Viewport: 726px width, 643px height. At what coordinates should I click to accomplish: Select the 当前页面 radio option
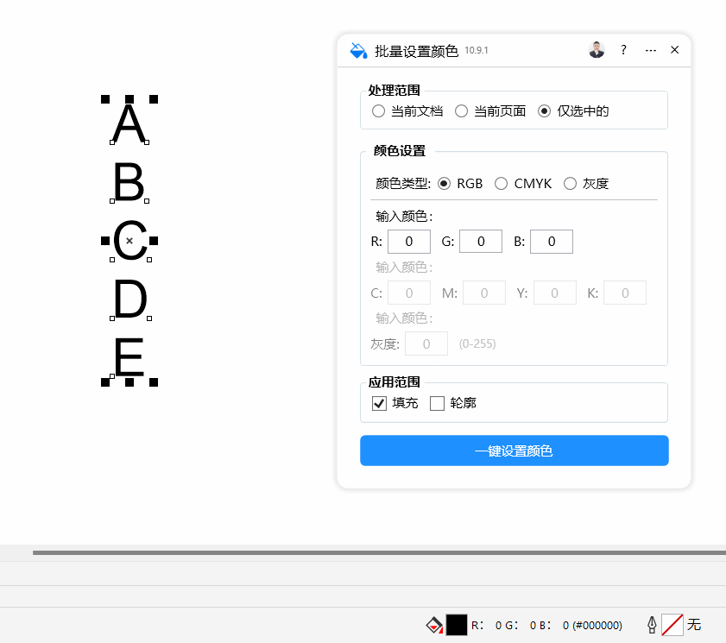pyautogui.click(x=462, y=110)
